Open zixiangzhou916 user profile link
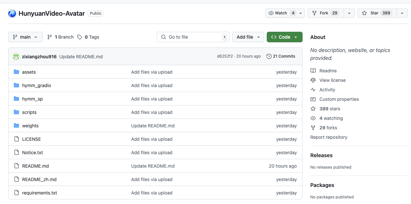The height and width of the screenshot is (204, 411). pyautogui.click(x=39, y=57)
